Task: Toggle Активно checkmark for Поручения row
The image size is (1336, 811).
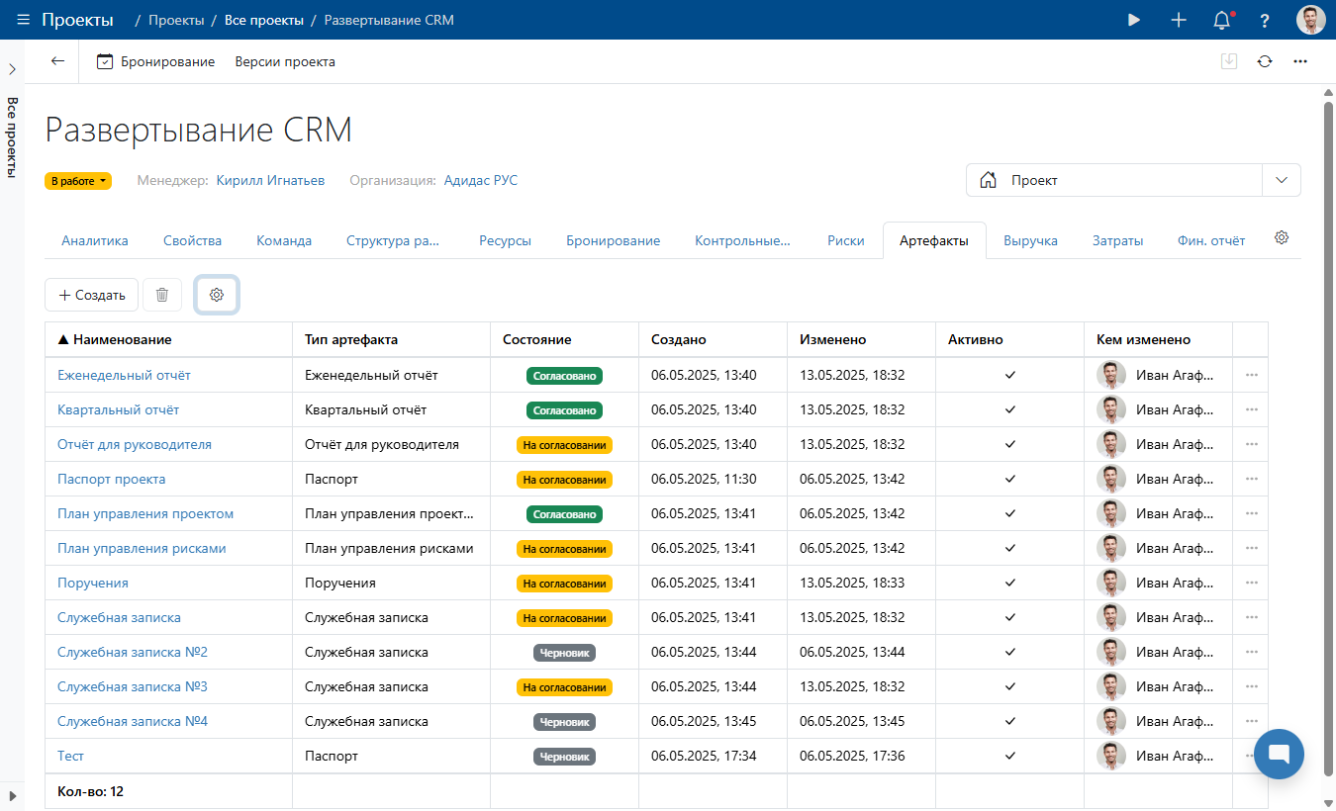Action: click(x=1009, y=583)
